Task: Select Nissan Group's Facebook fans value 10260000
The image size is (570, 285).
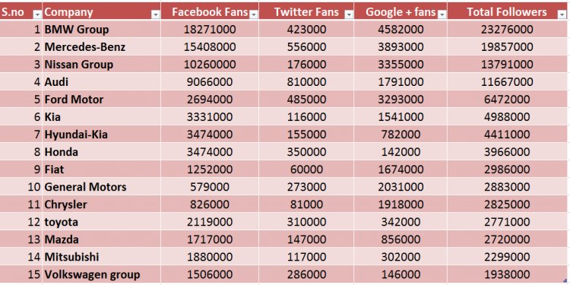Action: 210,65
